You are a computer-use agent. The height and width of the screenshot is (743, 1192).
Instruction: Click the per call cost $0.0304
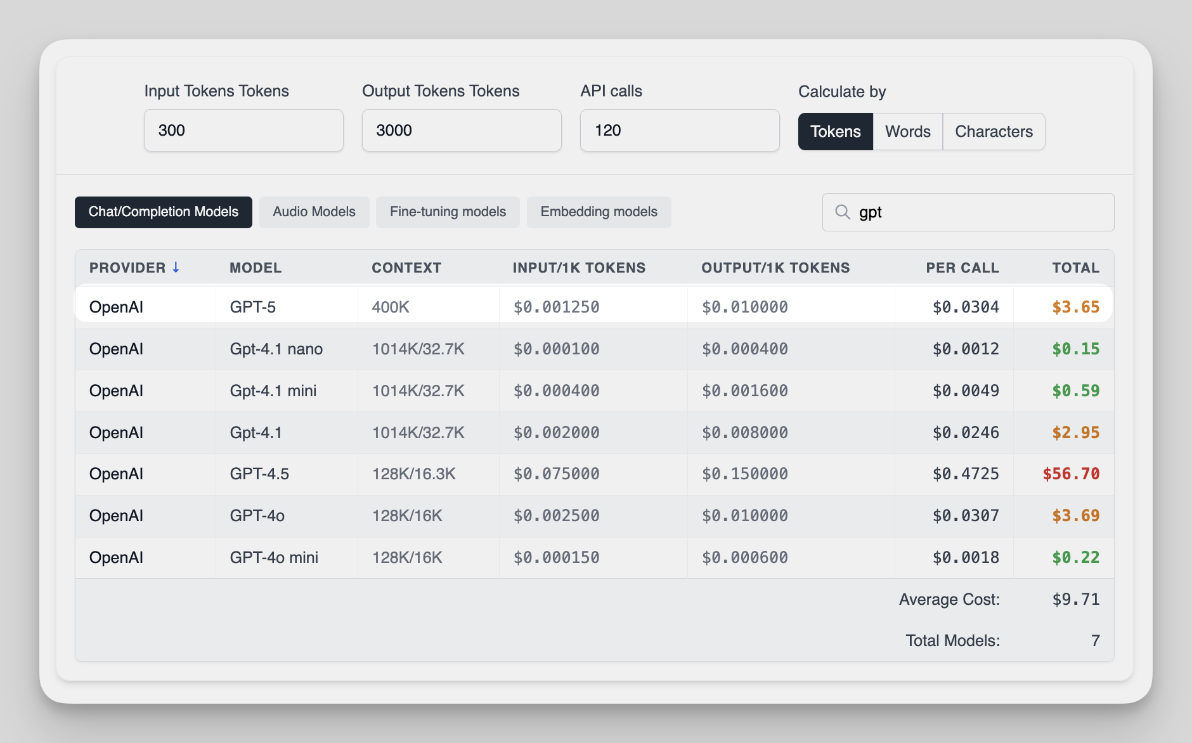pos(966,307)
